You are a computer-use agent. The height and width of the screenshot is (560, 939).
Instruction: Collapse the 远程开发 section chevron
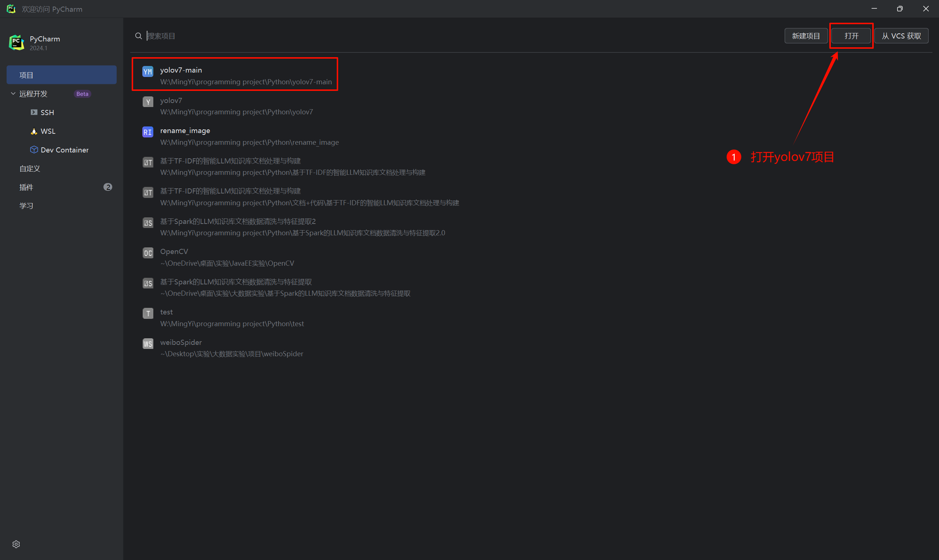click(13, 93)
